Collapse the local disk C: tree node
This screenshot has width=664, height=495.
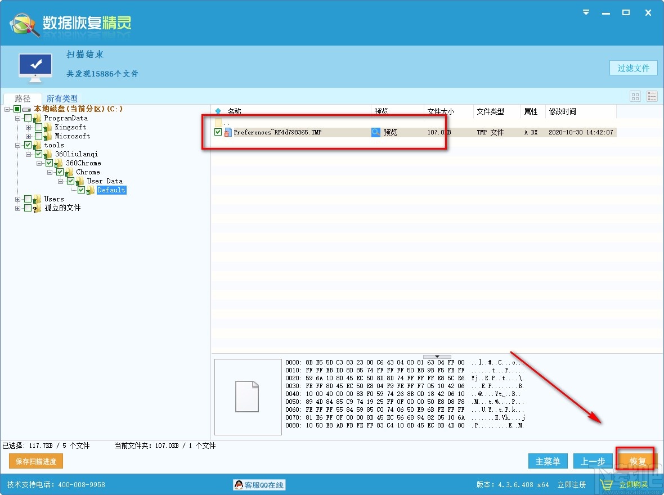tap(7, 109)
